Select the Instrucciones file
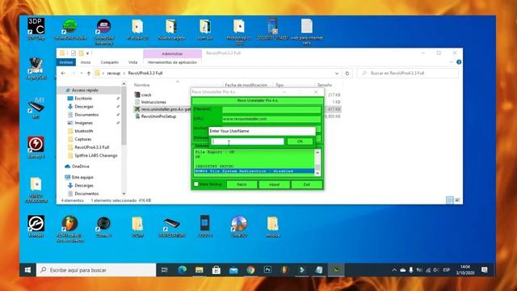Screen dimensions: 517x291 coord(153,102)
